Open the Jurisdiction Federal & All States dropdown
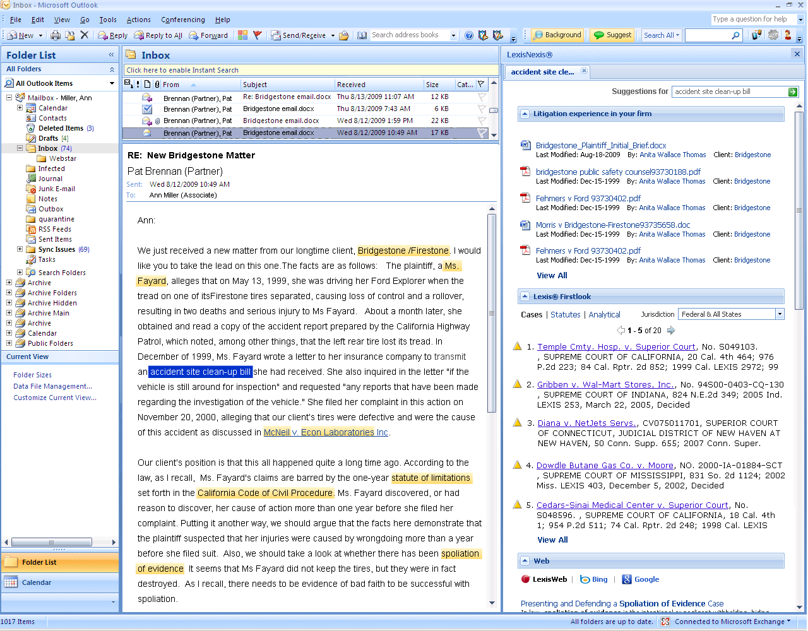 (780, 314)
